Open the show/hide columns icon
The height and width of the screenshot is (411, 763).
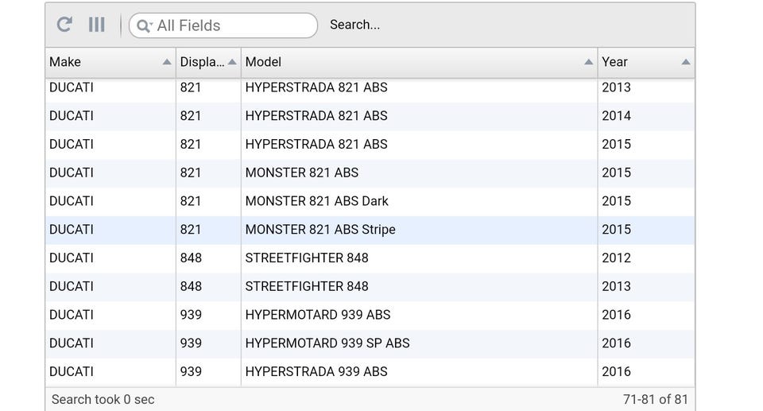tap(96, 25)
